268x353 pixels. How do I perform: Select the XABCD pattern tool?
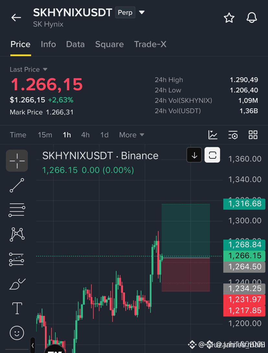[17, 234]
